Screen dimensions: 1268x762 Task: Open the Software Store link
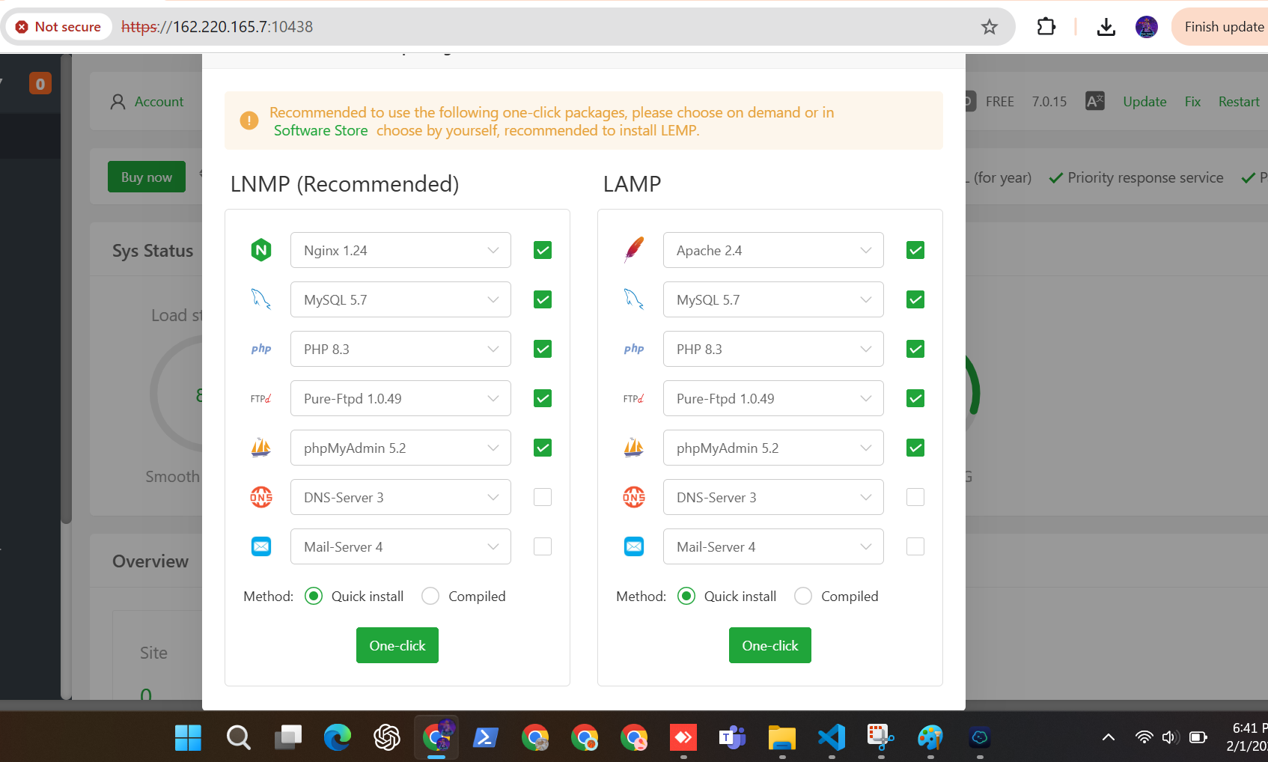tap(320, 130)
